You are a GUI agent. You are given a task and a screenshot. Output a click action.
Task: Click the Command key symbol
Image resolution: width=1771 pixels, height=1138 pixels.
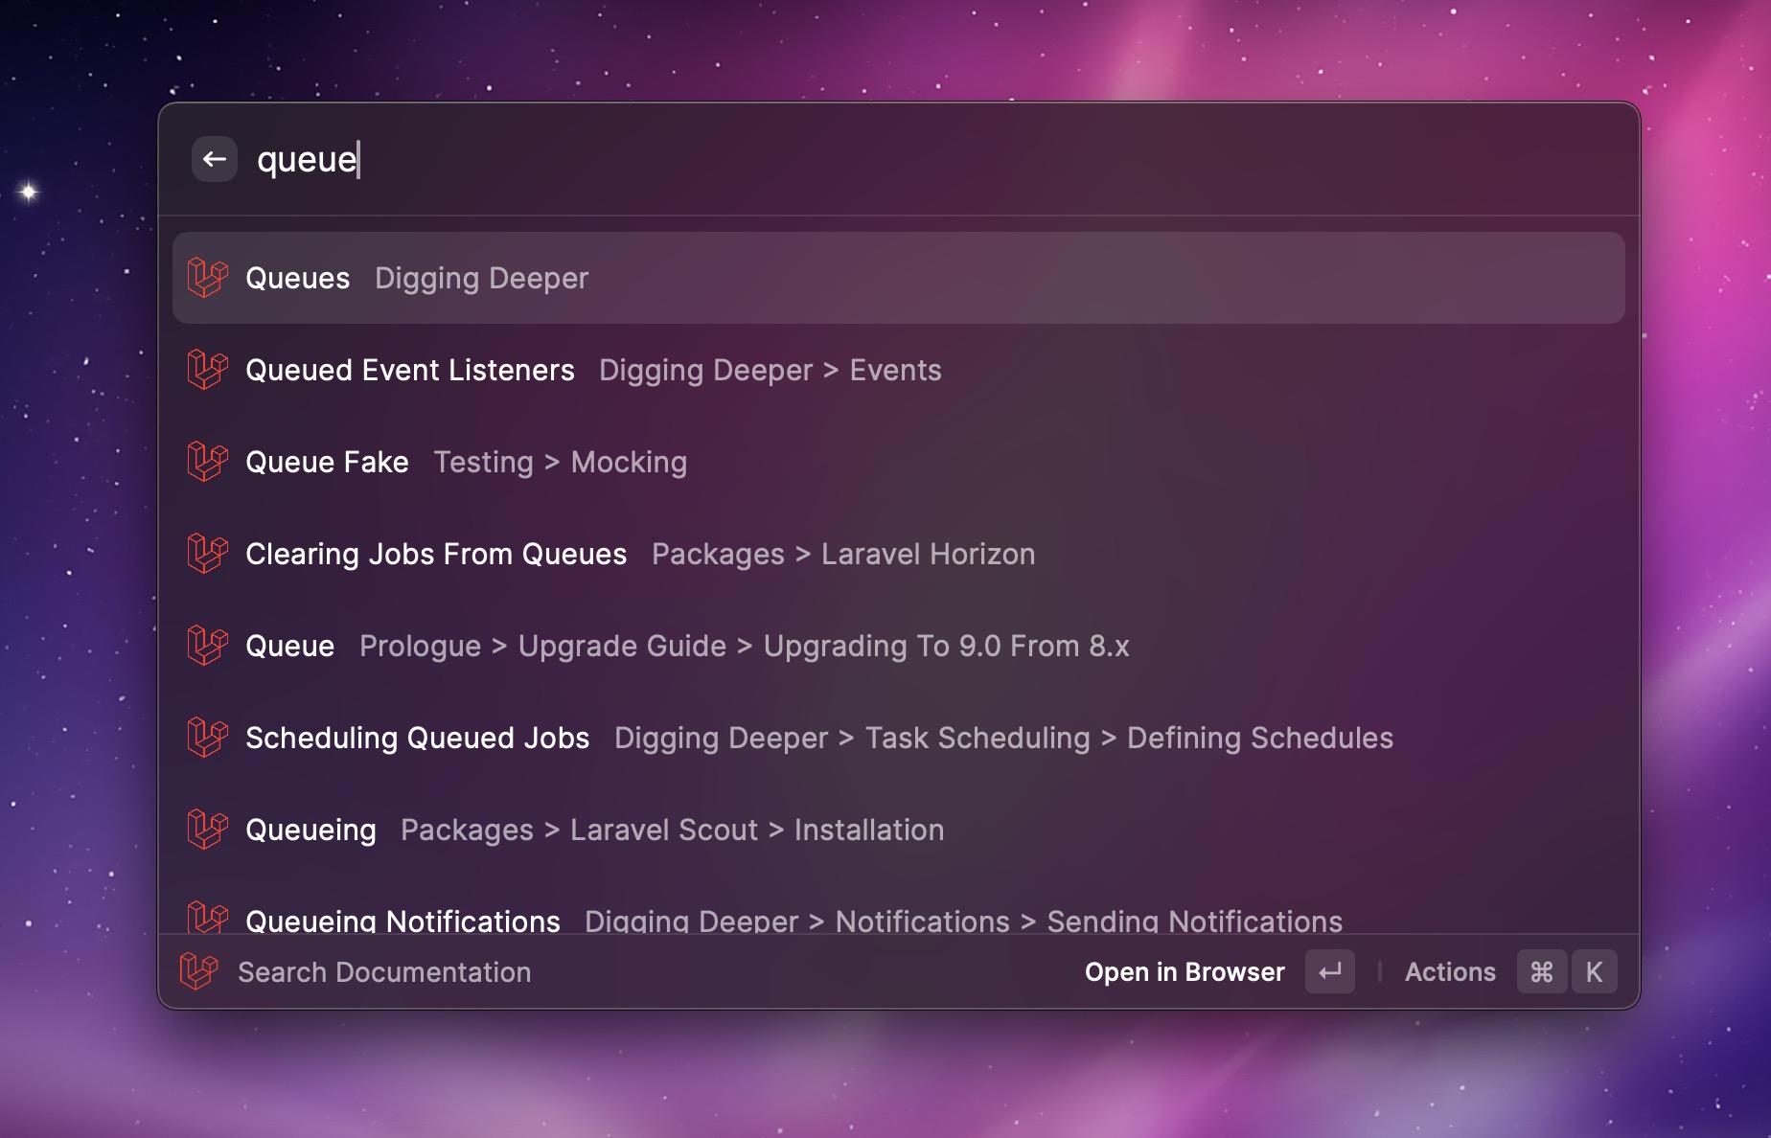point(1542,971)
